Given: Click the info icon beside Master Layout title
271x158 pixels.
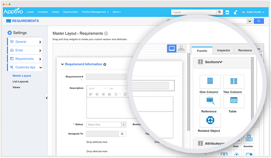Looking at the screenshot, I should pos(106,34).
